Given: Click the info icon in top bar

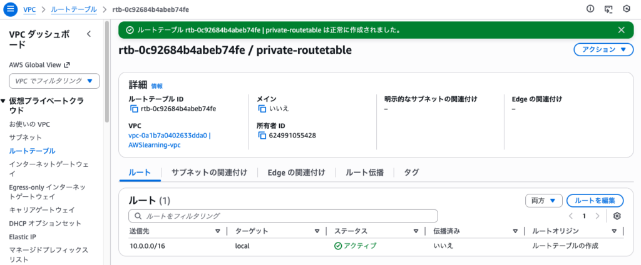Looking at the screenshot, I should tap(590, 9).
